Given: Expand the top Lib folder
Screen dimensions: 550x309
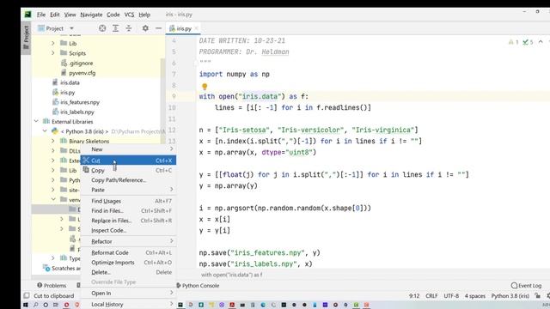Looking at the screenshot, I should click(53, 43).
